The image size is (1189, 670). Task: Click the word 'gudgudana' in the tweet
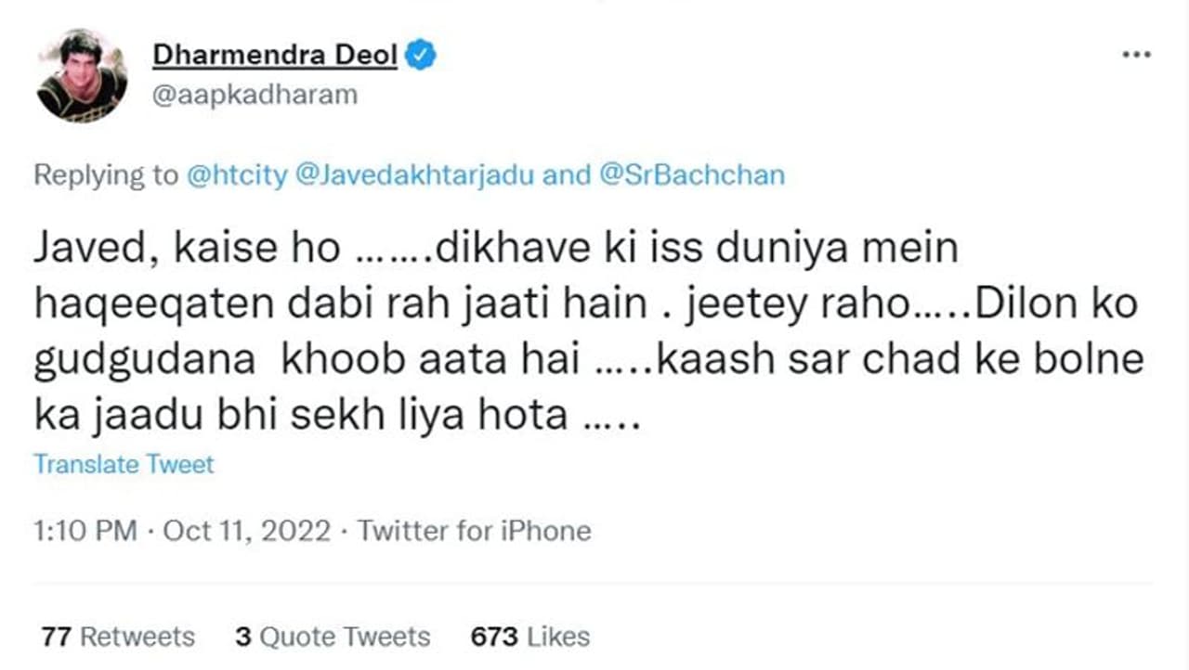click(144, 360)
